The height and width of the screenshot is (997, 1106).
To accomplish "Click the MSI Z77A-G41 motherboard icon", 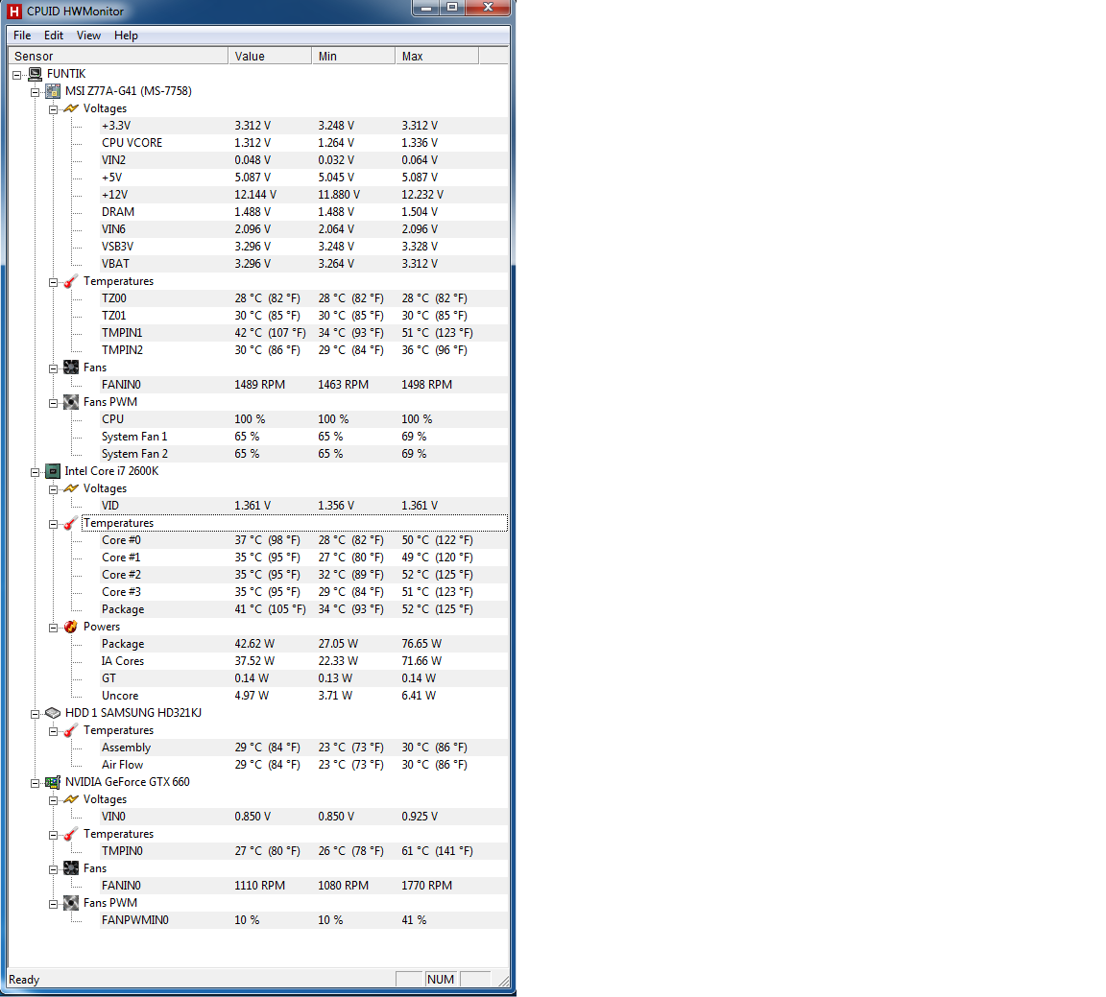I will tap(53, 91).
